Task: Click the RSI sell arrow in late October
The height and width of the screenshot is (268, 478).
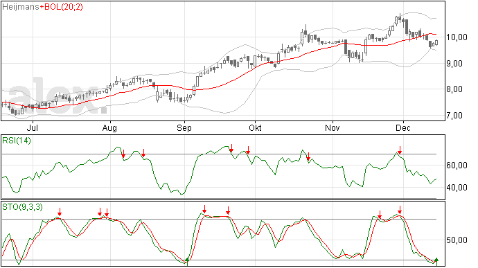Action: click(308, 157)
